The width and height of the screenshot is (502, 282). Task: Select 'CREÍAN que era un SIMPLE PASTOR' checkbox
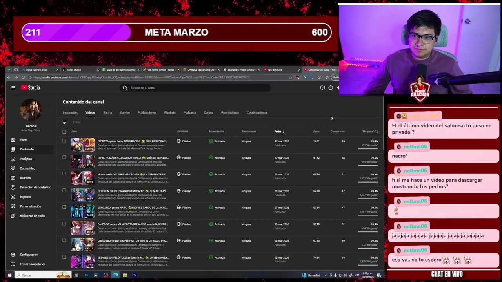64,240
